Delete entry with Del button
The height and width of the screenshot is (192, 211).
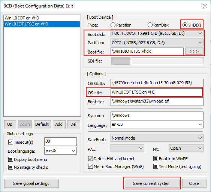pos(73,124)
